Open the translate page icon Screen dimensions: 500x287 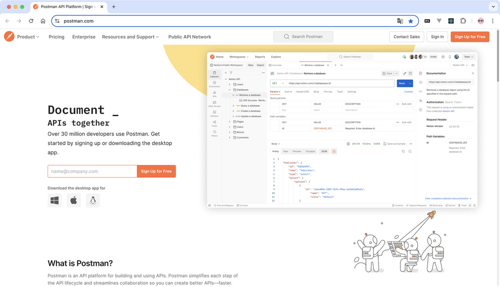click(x=400, y=21)
